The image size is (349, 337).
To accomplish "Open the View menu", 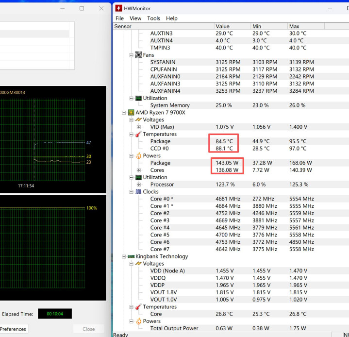I will tap(135, 18).
